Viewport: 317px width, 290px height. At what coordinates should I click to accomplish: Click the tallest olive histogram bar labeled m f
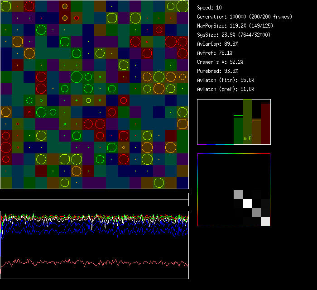[247, 121]
